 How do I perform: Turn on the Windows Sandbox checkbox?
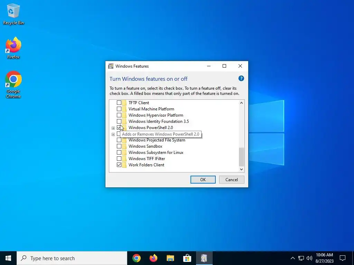119,146
